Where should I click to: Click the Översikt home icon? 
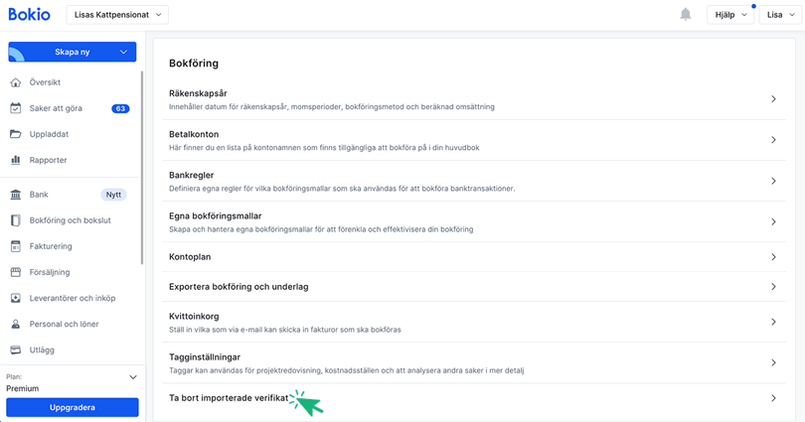pyautogui.click(x=15, y=82)
